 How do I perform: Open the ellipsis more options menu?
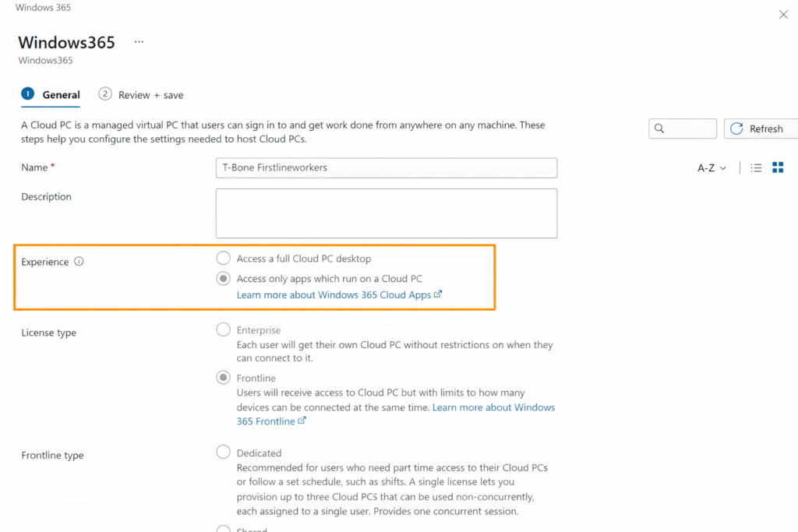click(139, 42)
